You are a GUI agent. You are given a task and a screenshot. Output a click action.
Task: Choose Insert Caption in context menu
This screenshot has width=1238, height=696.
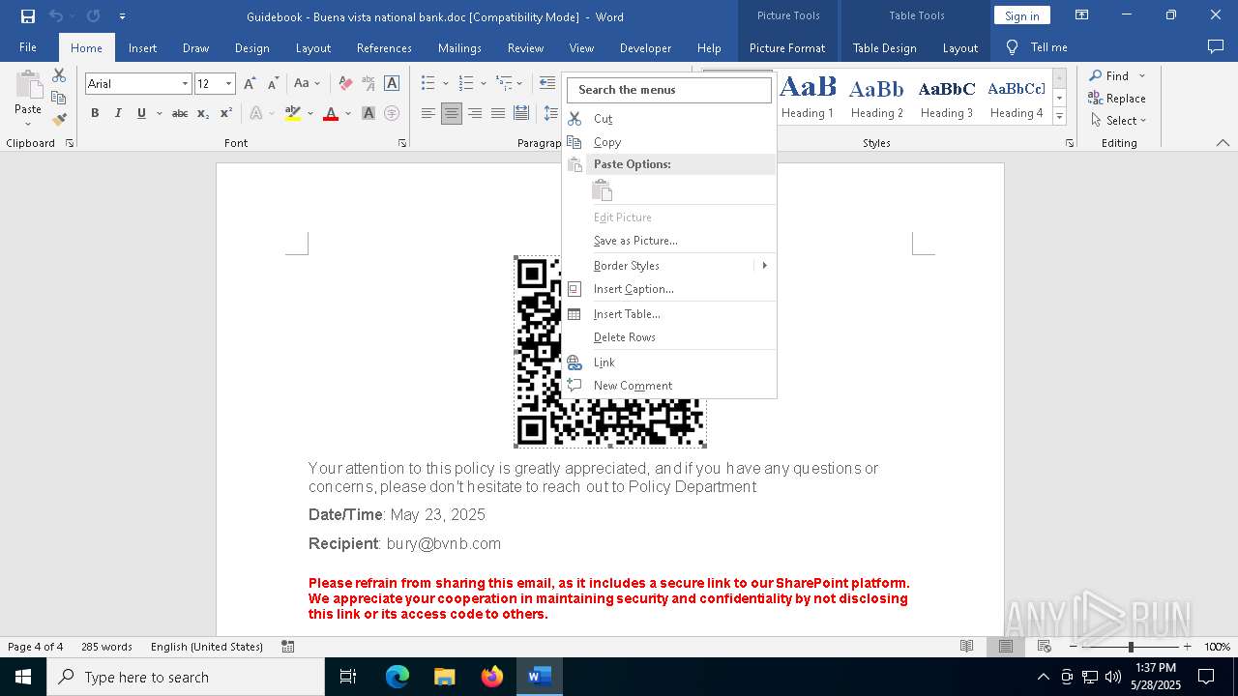click(x=669, y=289)
